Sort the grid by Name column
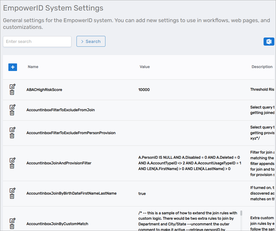Screen dimensions: 276x231 tap(33, 67)
